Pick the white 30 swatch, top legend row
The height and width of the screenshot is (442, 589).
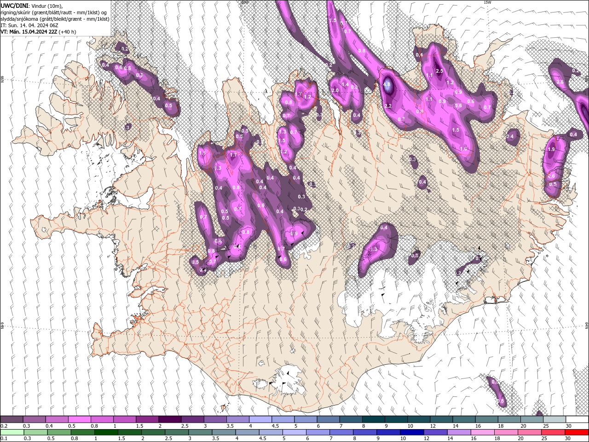pyautogui.click(x=577, y=419)
